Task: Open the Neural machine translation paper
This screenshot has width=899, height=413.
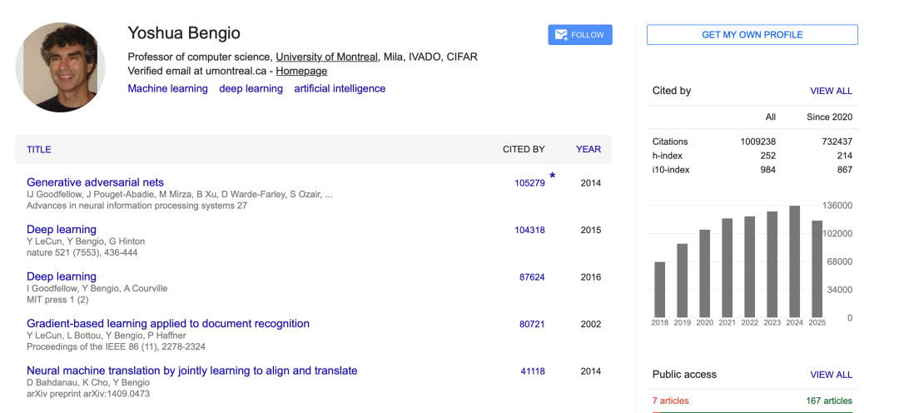Action: (192, 371)
